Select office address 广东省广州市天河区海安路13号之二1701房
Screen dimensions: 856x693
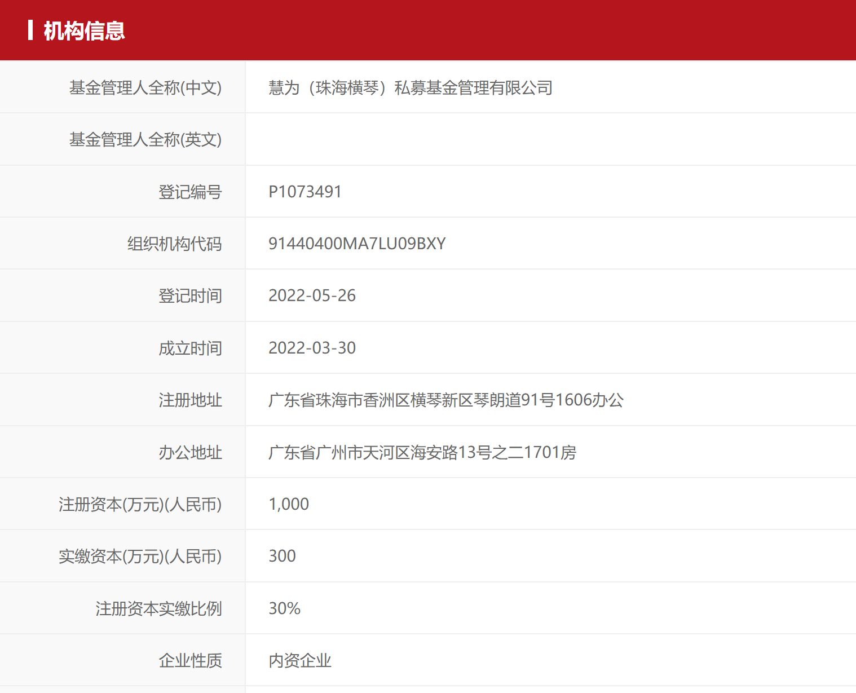[x=422, y=452]
